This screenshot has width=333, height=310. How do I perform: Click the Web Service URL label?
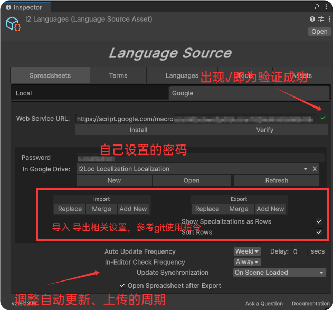tap(43, 119)
